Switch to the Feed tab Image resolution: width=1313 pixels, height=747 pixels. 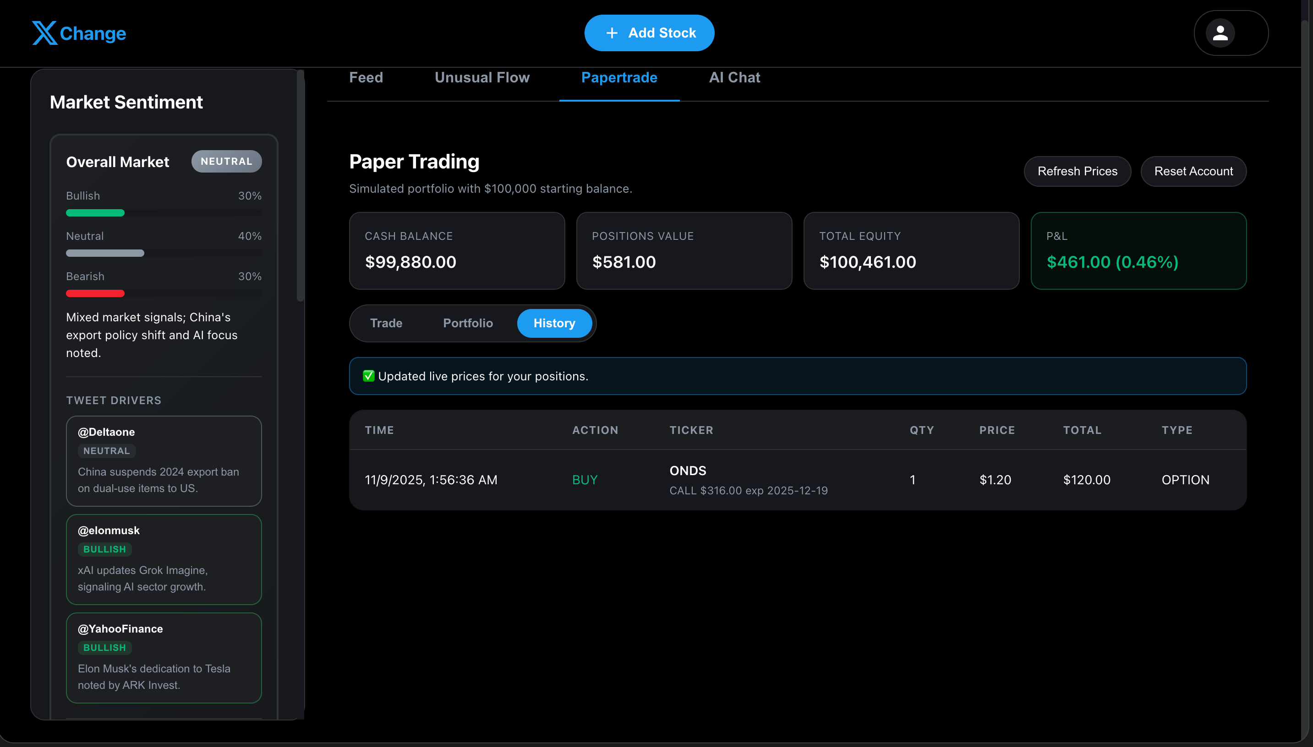click(x=366, y=77)
